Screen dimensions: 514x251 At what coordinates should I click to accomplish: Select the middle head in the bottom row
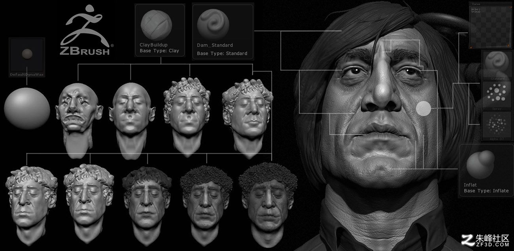[147, 206]
